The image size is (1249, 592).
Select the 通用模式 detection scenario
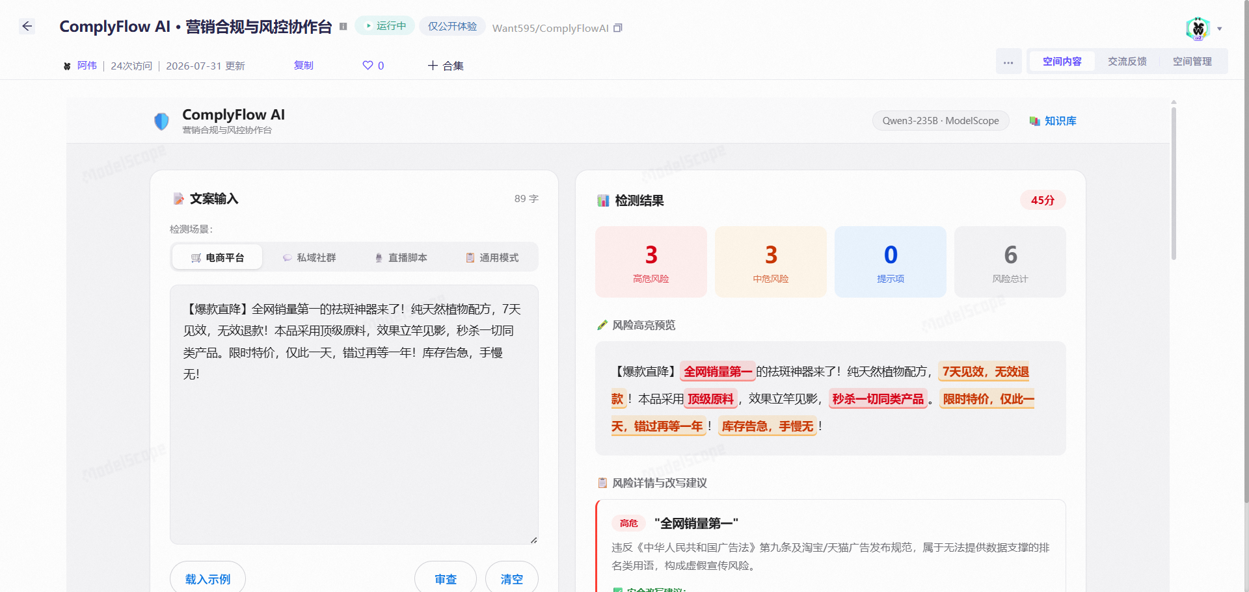point(492,257)
